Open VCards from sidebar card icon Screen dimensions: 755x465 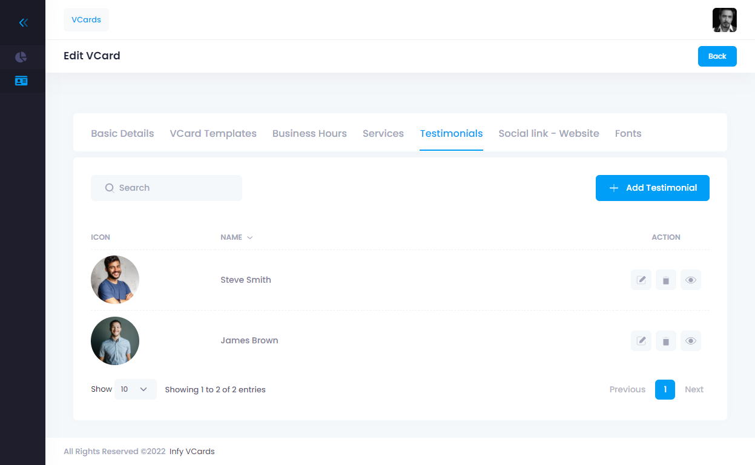click(x=21, y=81)
